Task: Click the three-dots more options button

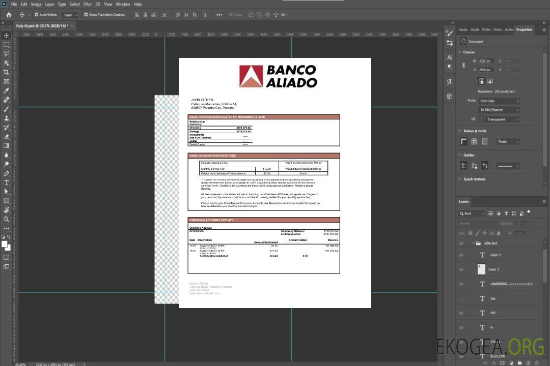Action: [219, 15]
